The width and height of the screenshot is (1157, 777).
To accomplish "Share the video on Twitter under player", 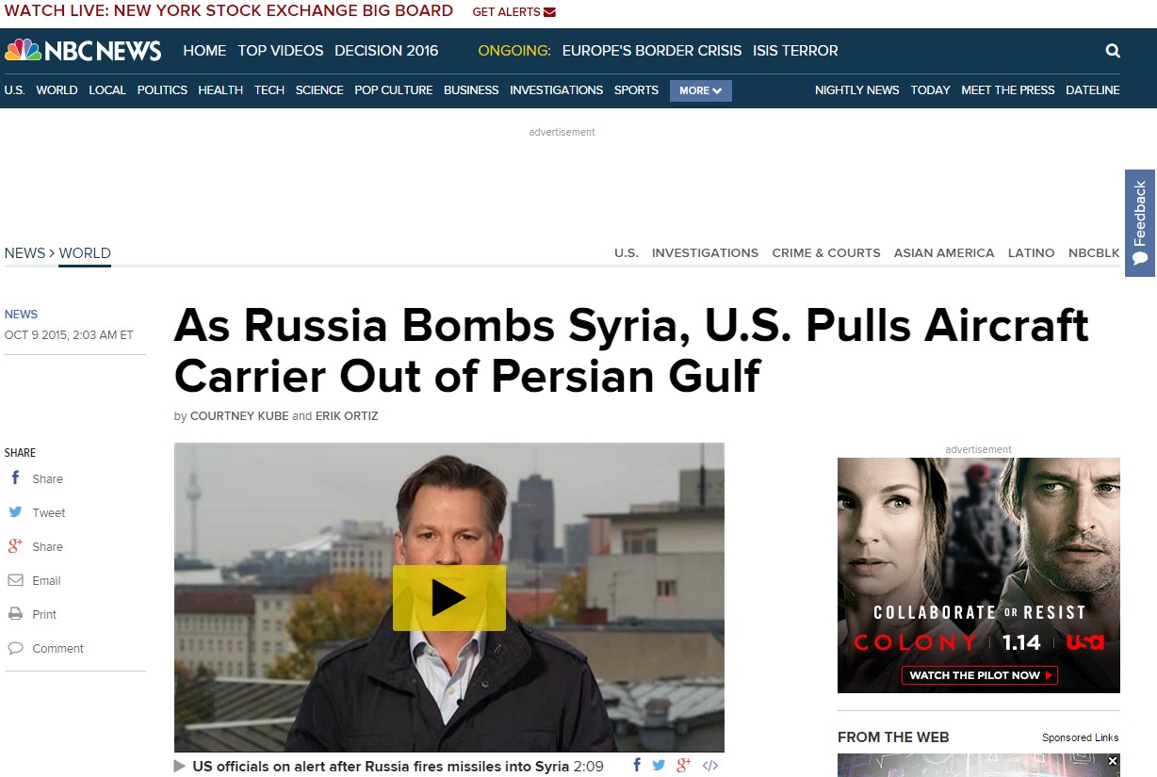I will pos(659,766).
